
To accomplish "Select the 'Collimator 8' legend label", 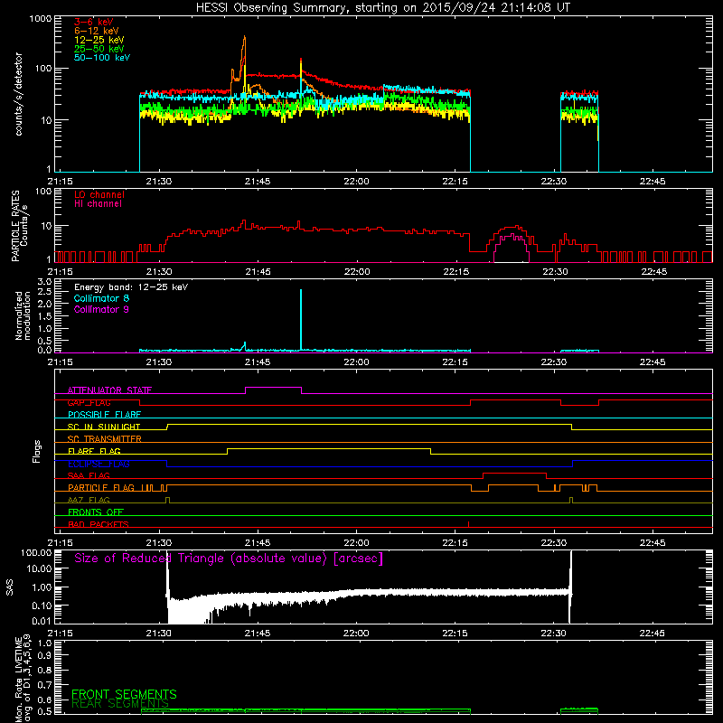I will tap(101, 298).
